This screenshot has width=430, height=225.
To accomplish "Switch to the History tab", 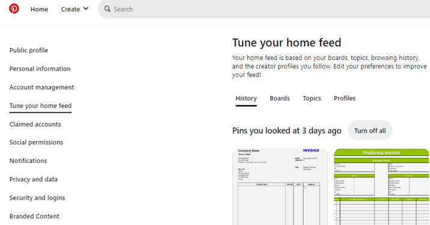I will (246, 98).
